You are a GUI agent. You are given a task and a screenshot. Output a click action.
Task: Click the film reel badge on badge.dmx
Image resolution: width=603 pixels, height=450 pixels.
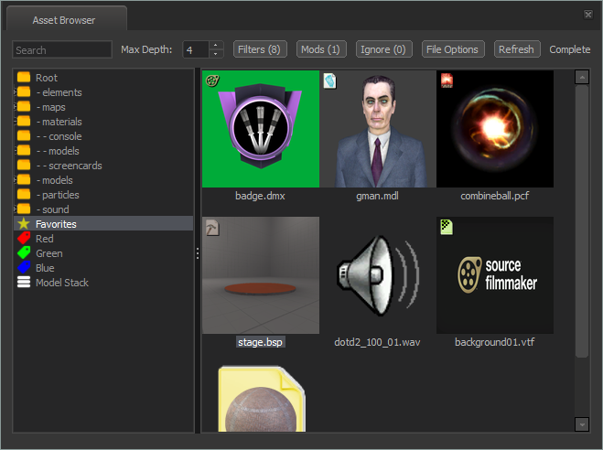click(212, 80)
